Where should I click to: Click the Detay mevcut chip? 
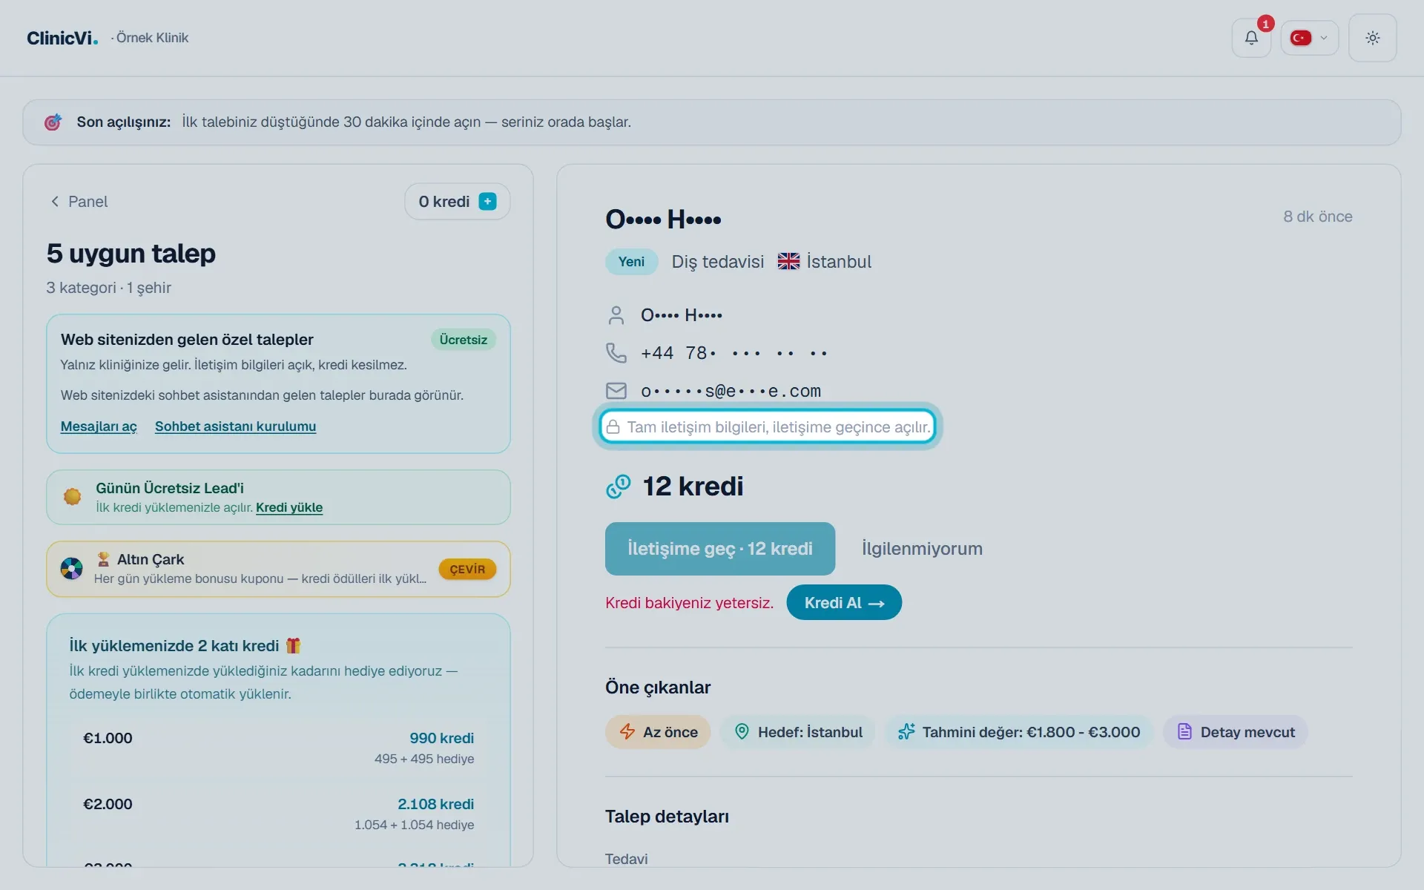1235,732
